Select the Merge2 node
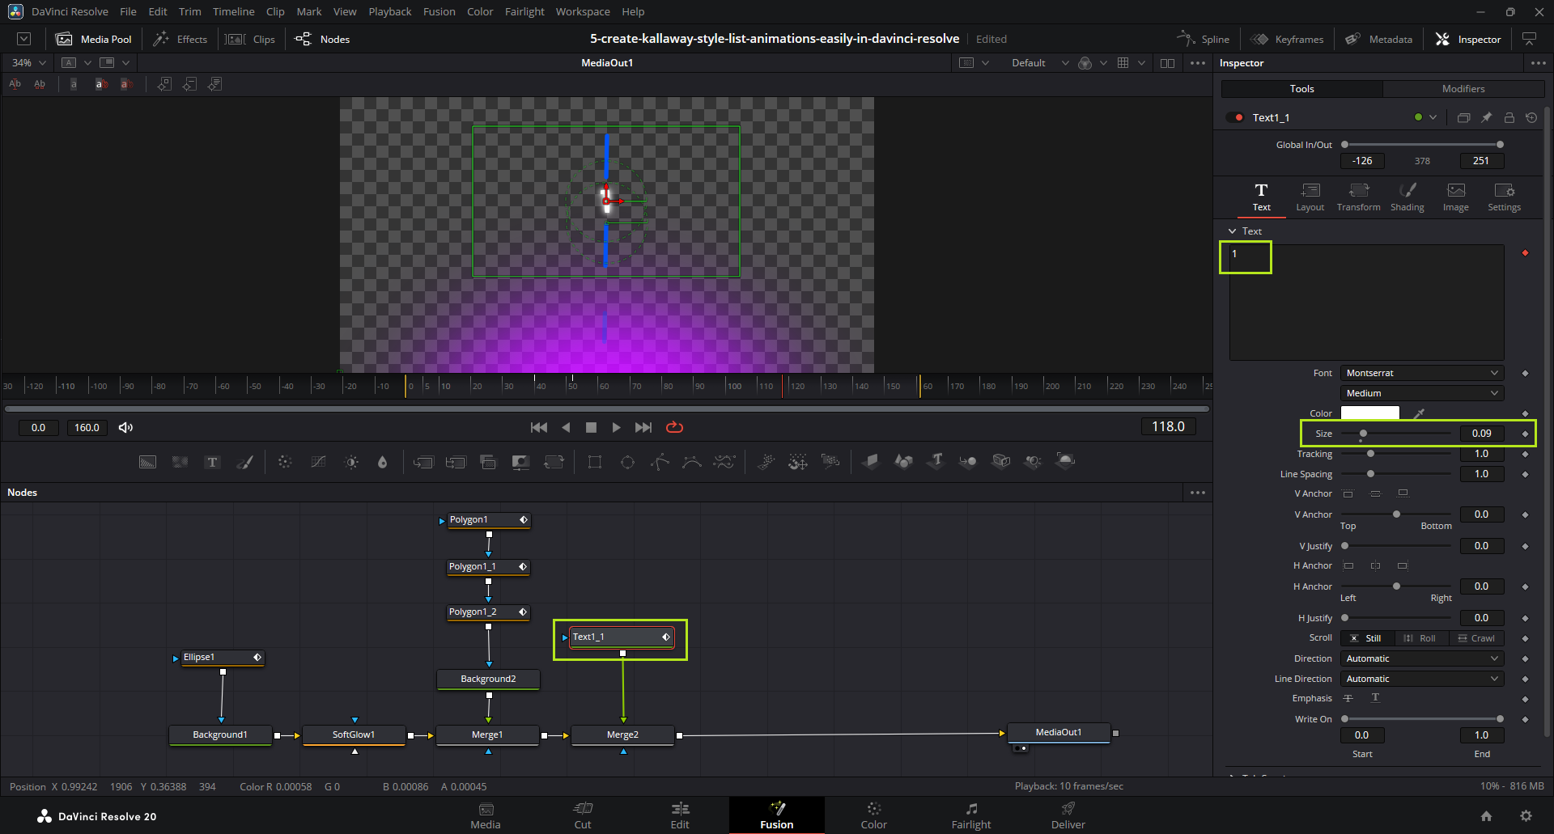Image resolution: width=1554 pixels, height=834 pixels. pyautogui.click(x=622, y=735)
